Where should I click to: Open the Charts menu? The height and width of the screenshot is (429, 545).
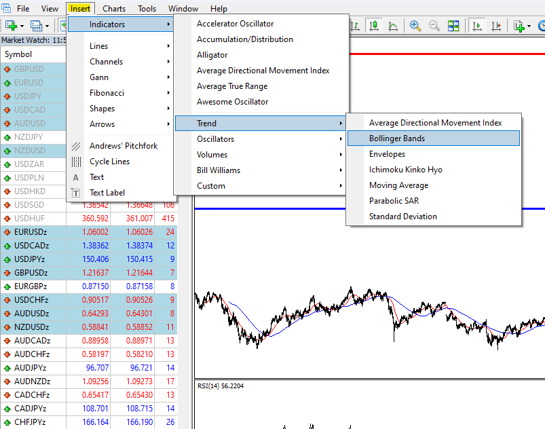tap(113, 8)
